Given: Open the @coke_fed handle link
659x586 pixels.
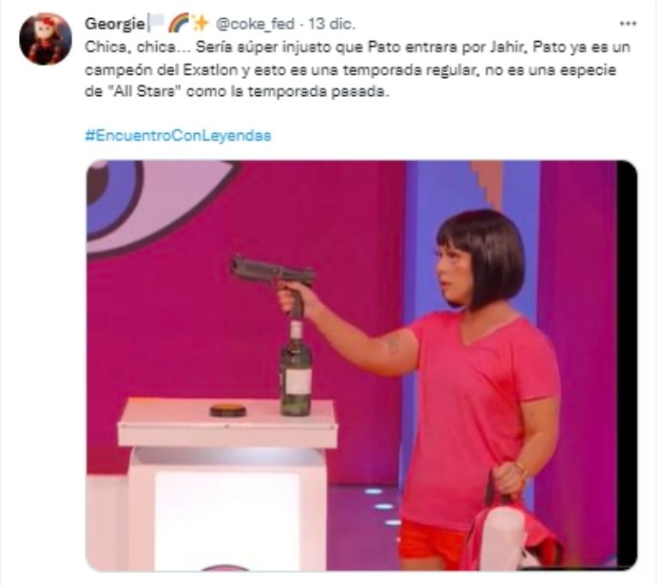Looking at the screenshot, I should pos(255,24).
